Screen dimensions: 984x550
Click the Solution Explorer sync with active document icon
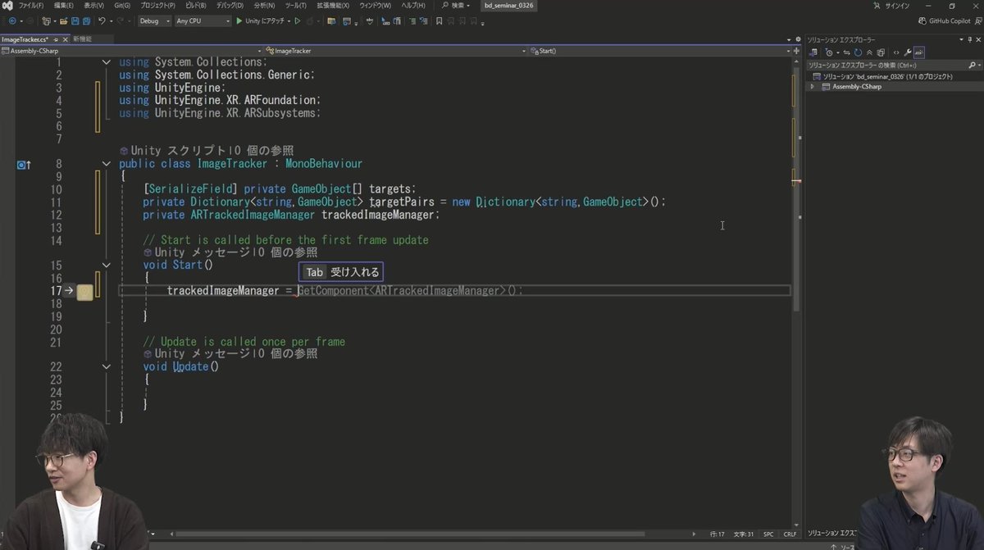847,52
